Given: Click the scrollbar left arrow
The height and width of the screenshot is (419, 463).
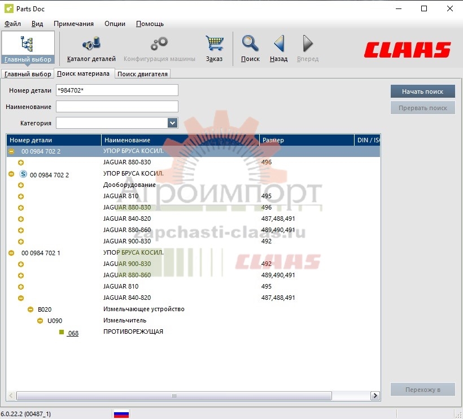Looking at the screenshot, I should (11, 396).
